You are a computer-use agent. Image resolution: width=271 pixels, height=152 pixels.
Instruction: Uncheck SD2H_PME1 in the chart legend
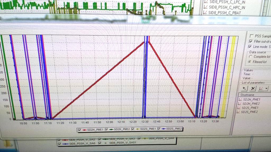[79, 130]
